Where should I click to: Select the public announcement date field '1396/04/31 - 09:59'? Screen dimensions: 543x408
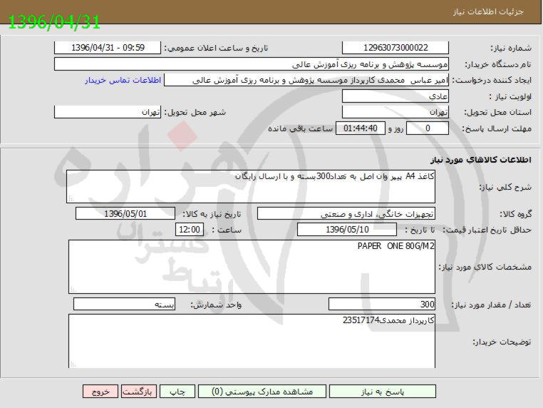point(108,48)
